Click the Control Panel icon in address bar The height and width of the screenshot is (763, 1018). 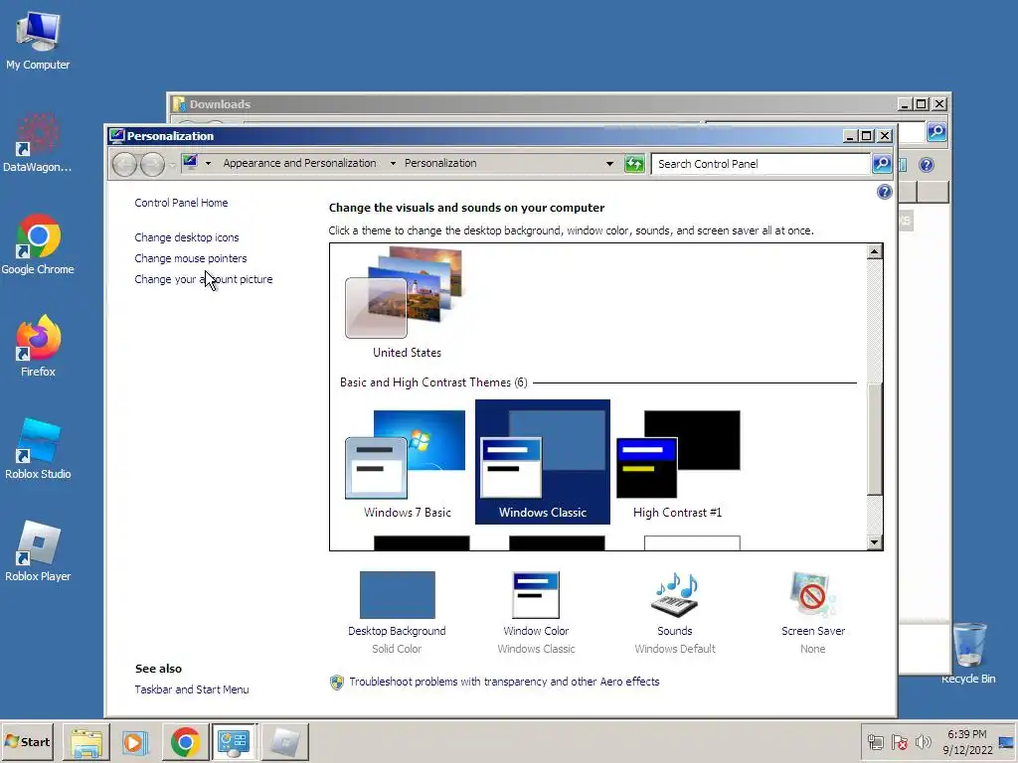190,162
